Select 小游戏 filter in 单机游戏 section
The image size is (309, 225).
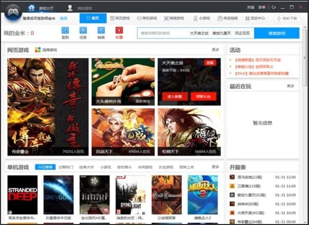coord(105,167)
